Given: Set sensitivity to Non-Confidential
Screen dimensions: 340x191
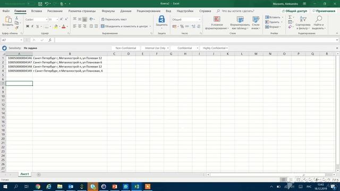Looking at the screenshot, I should click(126, 48).
